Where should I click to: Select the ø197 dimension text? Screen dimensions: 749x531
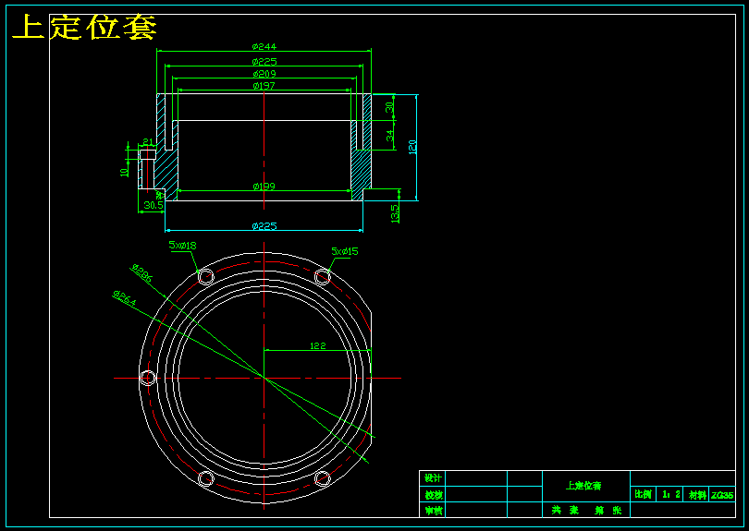[264, 85]
